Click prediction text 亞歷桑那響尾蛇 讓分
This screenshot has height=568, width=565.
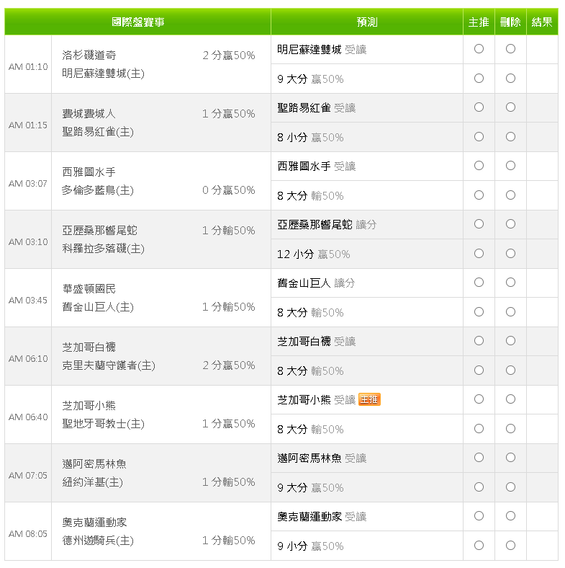[x=327, y=225]
